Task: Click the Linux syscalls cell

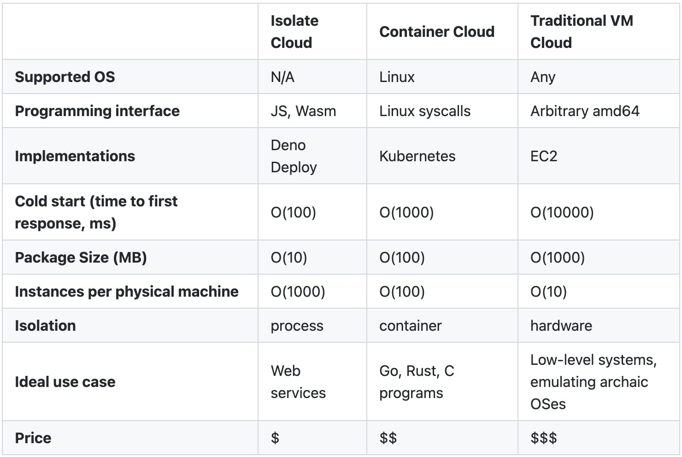Action: pyautogui.click(x=425, y=111)
